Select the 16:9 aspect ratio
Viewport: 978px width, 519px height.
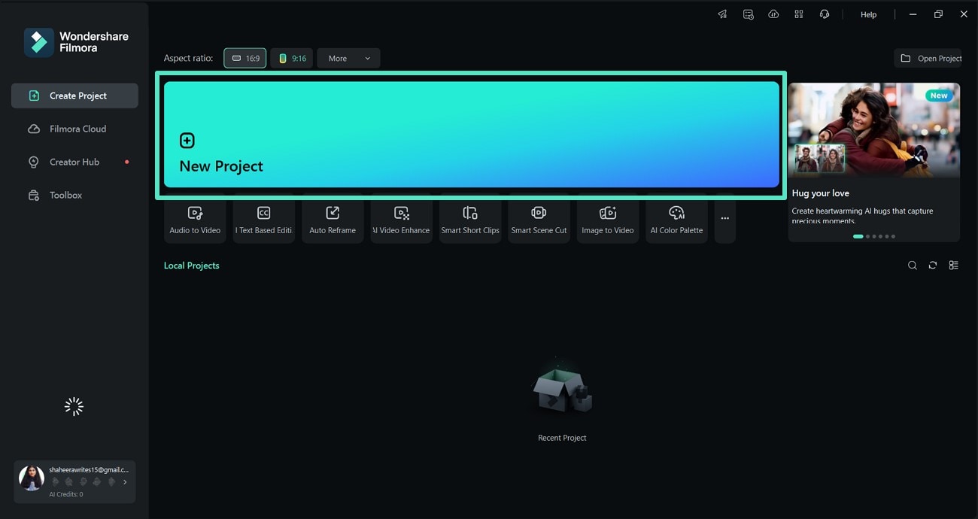point(245,58)
